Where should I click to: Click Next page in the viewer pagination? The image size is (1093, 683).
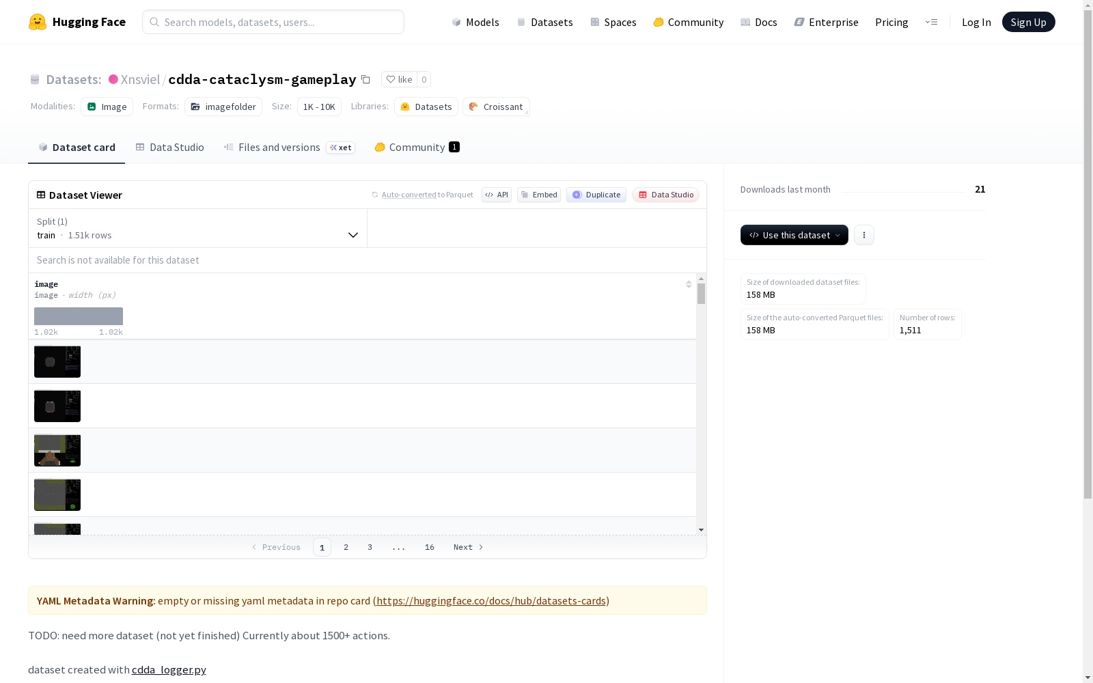[x=469, y=547]
